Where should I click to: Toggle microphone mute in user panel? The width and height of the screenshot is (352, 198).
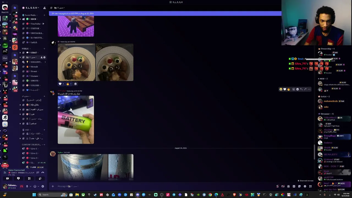point(27,186)
